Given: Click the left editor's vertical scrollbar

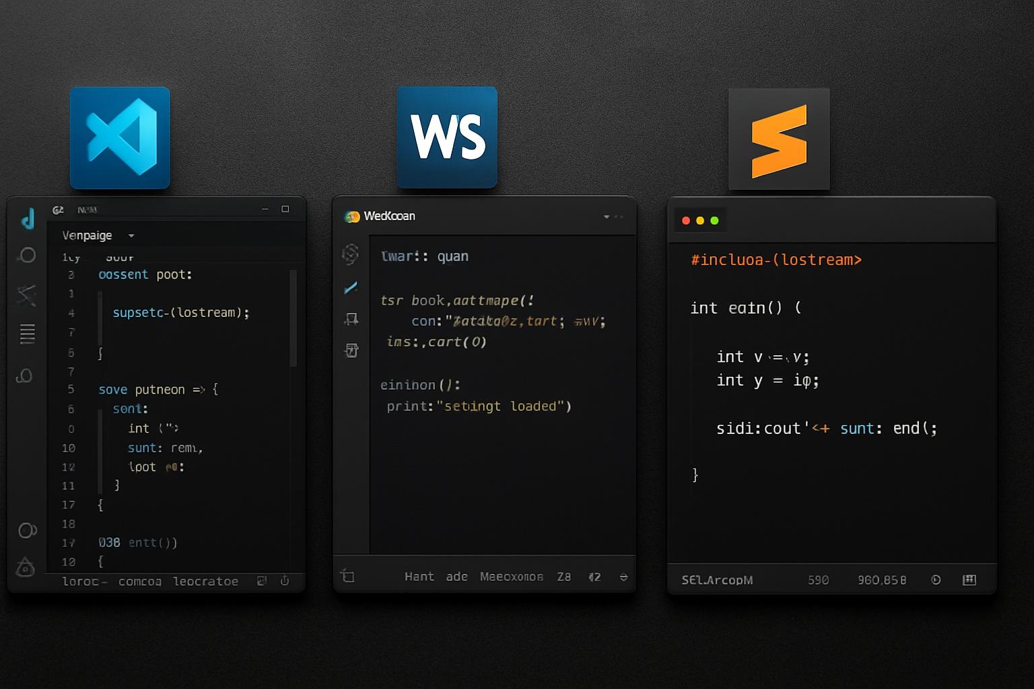Looking at the screenshot, I should coord(293,318).
